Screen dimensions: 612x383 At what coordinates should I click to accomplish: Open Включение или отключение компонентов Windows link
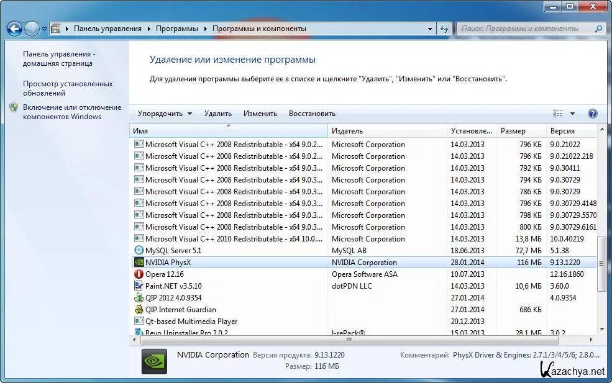(72, 112)
